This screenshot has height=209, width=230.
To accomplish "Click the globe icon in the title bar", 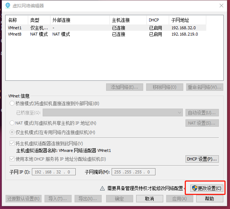I will pos(8,6).
